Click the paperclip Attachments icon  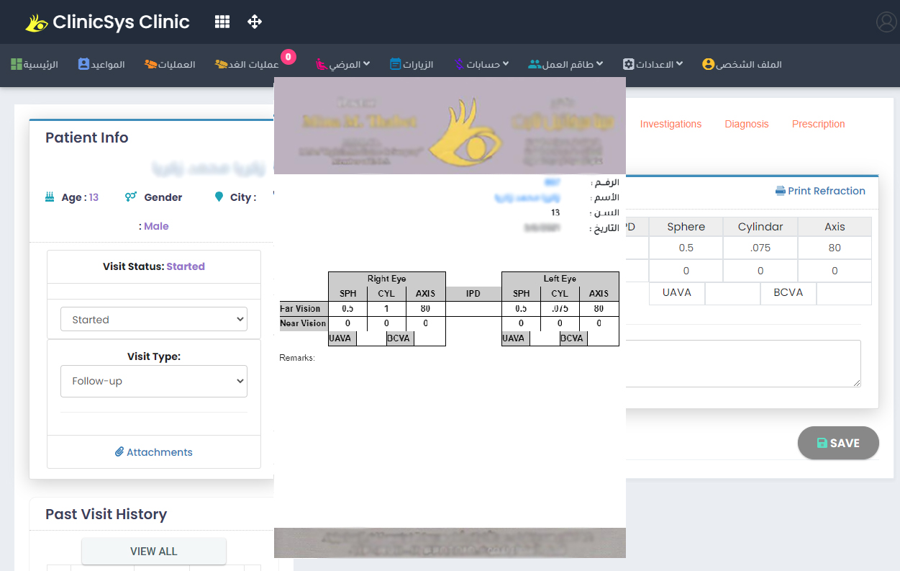click(119, 452)
